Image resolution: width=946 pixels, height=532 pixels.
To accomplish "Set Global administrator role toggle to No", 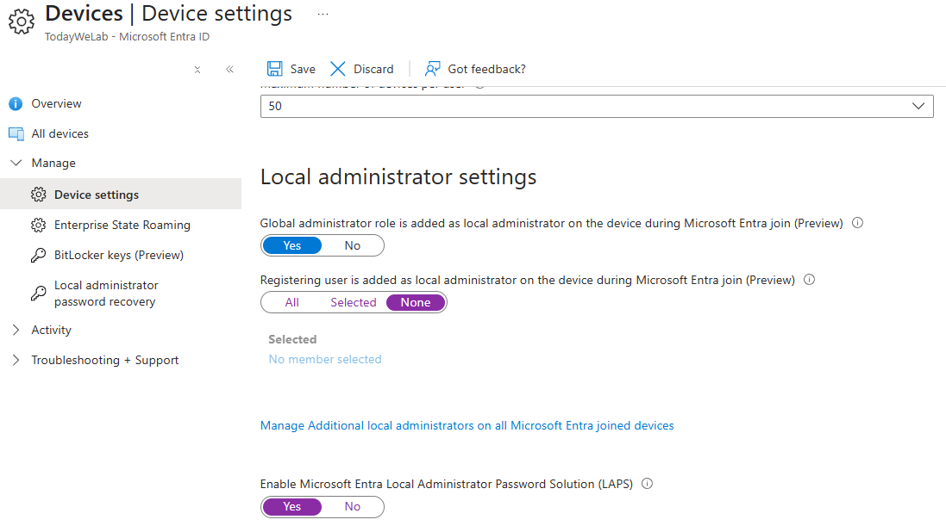I will 352,245.
